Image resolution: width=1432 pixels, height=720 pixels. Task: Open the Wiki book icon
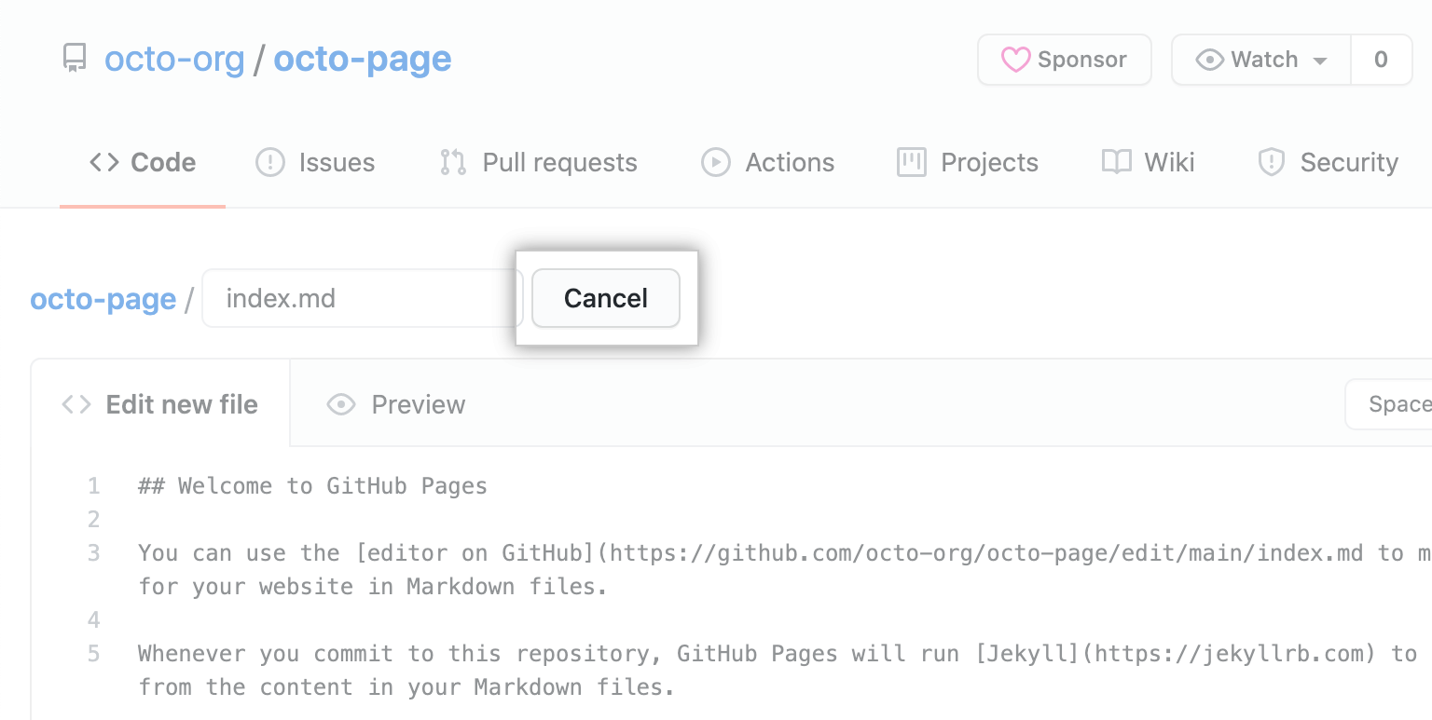(x=1115, y=161)
